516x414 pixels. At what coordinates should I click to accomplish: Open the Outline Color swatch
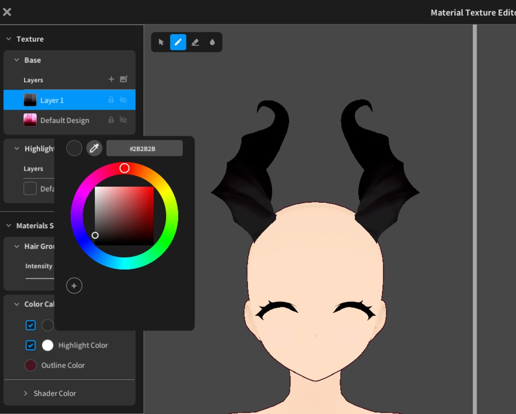click(30, 365)
